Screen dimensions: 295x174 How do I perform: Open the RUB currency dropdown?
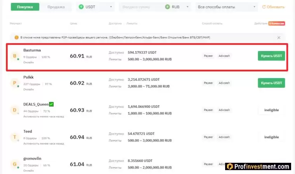coord(178,7)
